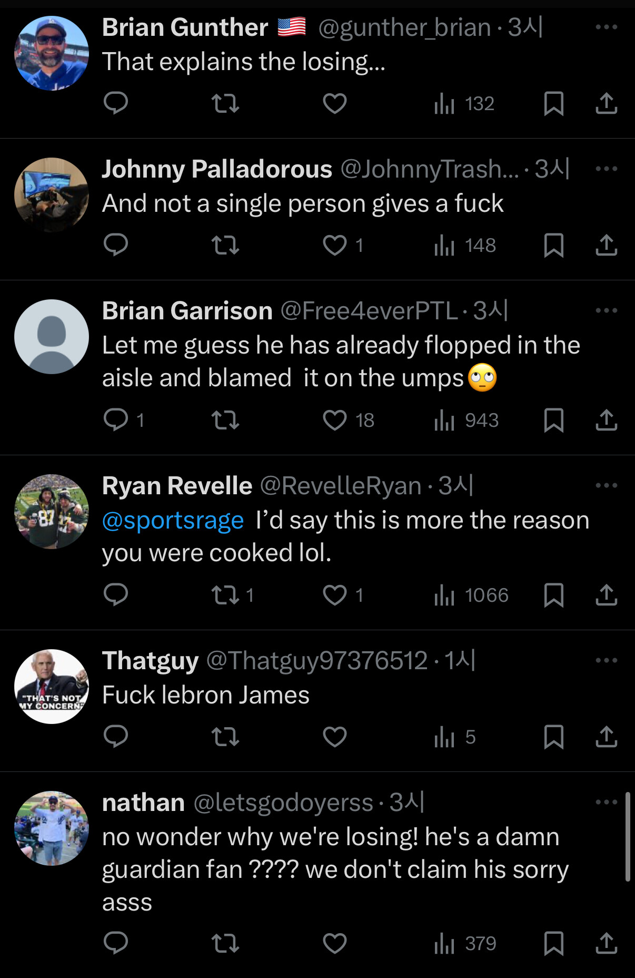Open more options for Brian Gunther's tweet
Viewport: 635px width, 978px height.
coord(606,27)
